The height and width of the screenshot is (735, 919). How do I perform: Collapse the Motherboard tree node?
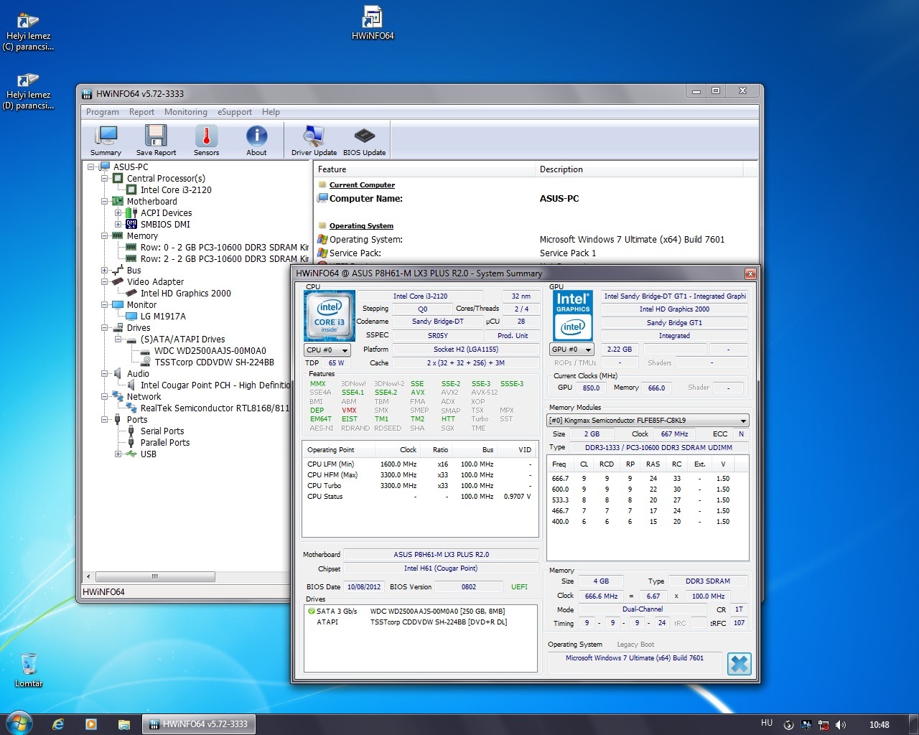point(105,202)
